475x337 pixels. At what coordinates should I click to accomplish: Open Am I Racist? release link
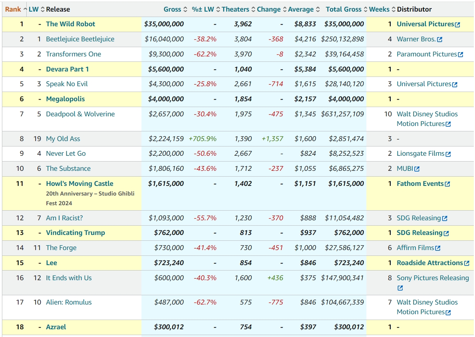click(x=65, y=218)
